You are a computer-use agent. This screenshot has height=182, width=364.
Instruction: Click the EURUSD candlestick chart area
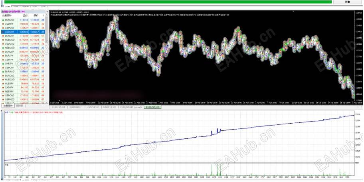tap(202, 56)
